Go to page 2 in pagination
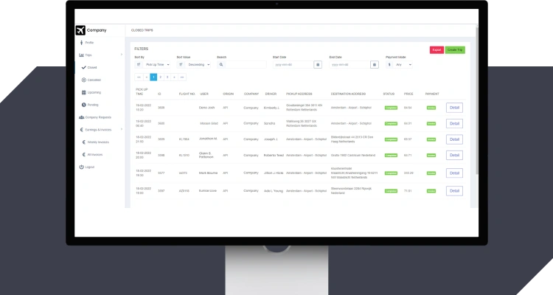The image size is (553, 295). [x=161, y=77]
